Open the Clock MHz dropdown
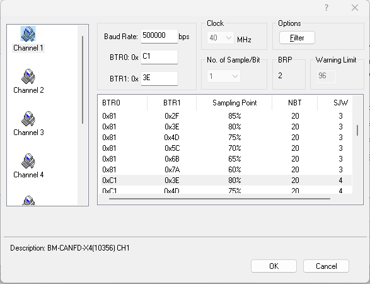This screenshot has width=370, height=284. coord(221,38)
